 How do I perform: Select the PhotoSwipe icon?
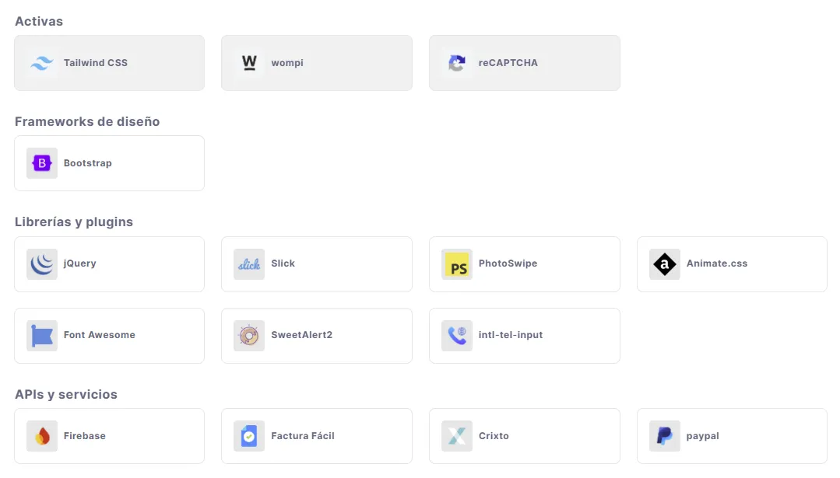tap(455, 263)
